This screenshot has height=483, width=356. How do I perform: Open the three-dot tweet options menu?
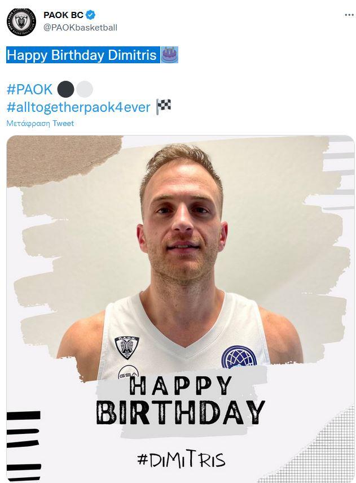pyautogui.click(x=349, y=15)
